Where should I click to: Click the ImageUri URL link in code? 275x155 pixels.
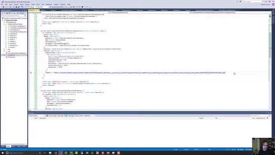click(x=140, y=72)
